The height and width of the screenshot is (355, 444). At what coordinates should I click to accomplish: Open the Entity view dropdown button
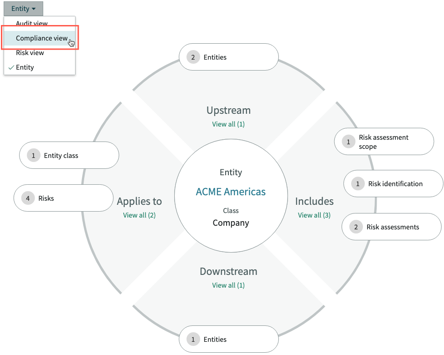(23, 9)
